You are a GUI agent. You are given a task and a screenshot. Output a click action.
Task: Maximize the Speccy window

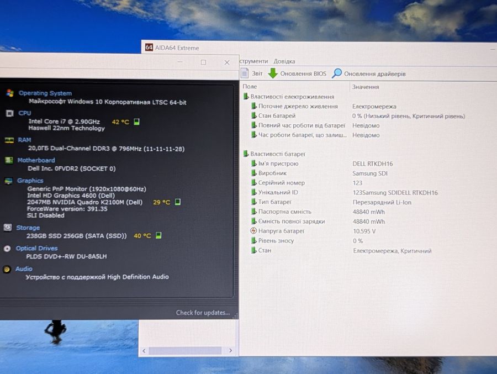point(203,62)
